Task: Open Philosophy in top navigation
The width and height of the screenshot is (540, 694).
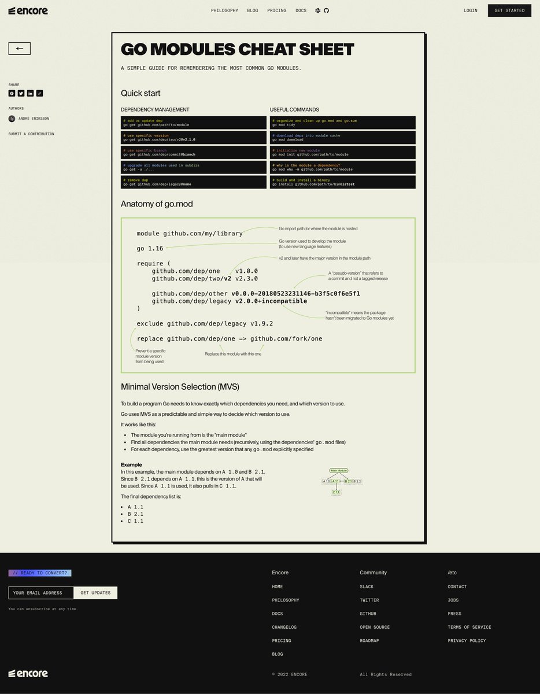Action: point(224,10)
